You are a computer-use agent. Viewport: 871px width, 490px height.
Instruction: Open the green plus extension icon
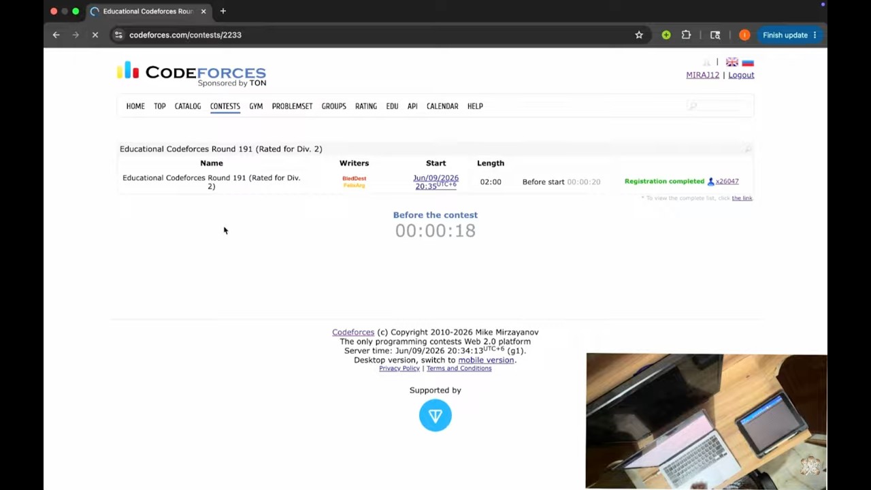[x=666, y=35]
